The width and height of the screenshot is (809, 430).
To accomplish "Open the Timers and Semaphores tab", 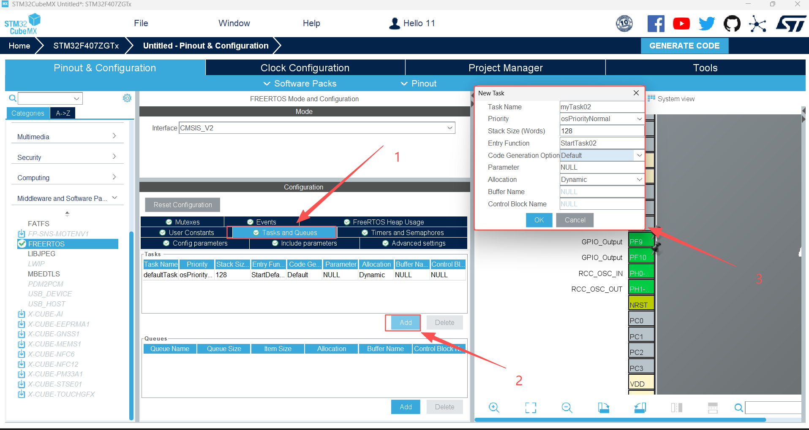I will 403,233.
